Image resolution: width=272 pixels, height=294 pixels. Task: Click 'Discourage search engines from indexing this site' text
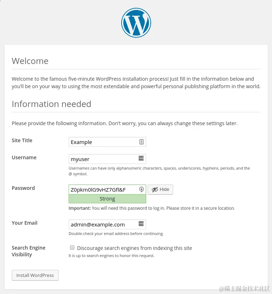134,248
